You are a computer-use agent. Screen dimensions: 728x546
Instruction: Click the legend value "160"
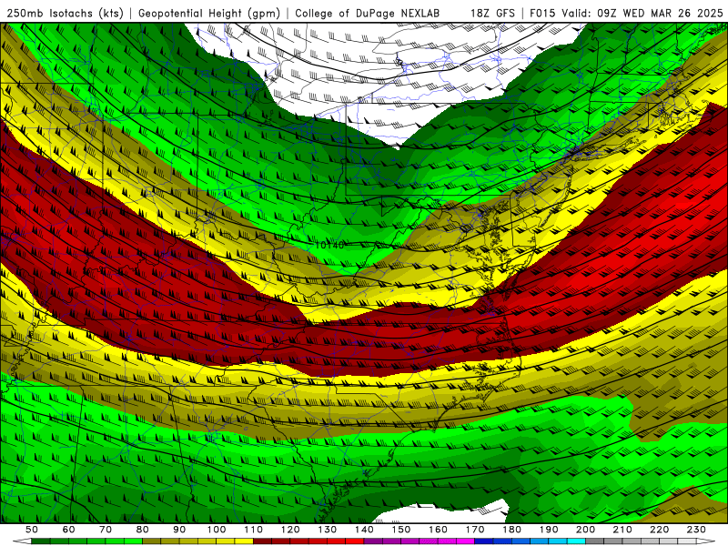438,530
